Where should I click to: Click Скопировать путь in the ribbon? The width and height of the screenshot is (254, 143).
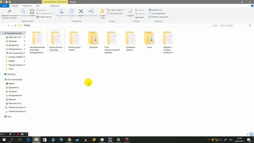pyautogui.click(x=45, y=14)
